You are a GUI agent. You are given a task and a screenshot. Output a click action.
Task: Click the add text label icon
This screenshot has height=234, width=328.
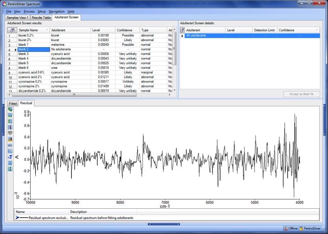click(x=10, y=145)
